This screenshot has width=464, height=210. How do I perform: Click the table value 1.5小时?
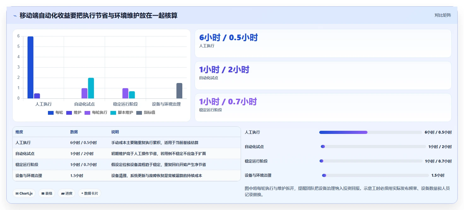pos(77,176)
